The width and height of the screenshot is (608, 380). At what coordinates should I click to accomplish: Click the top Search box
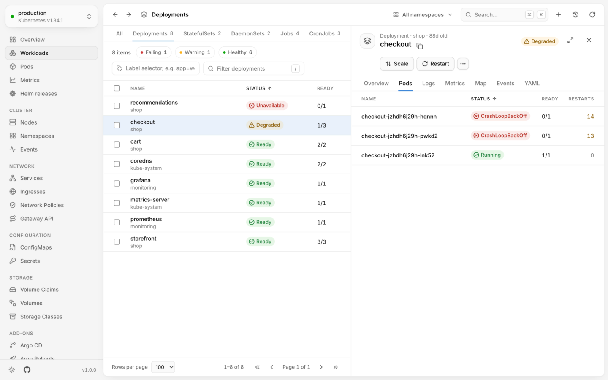coord(505,15)
